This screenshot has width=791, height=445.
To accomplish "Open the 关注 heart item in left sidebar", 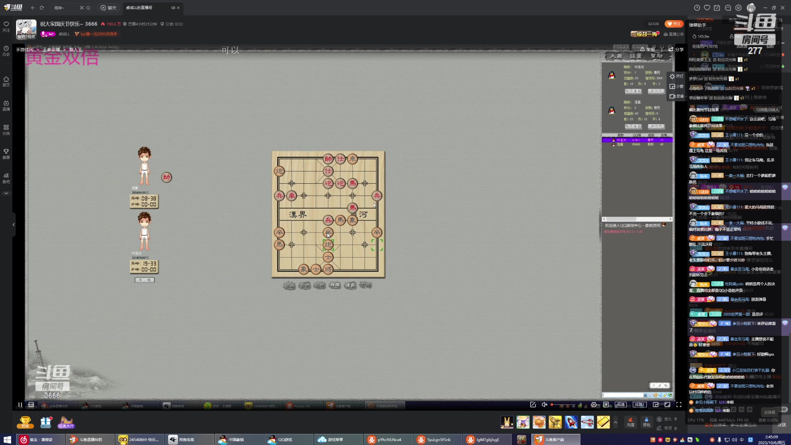I will [x=6, y=26].
